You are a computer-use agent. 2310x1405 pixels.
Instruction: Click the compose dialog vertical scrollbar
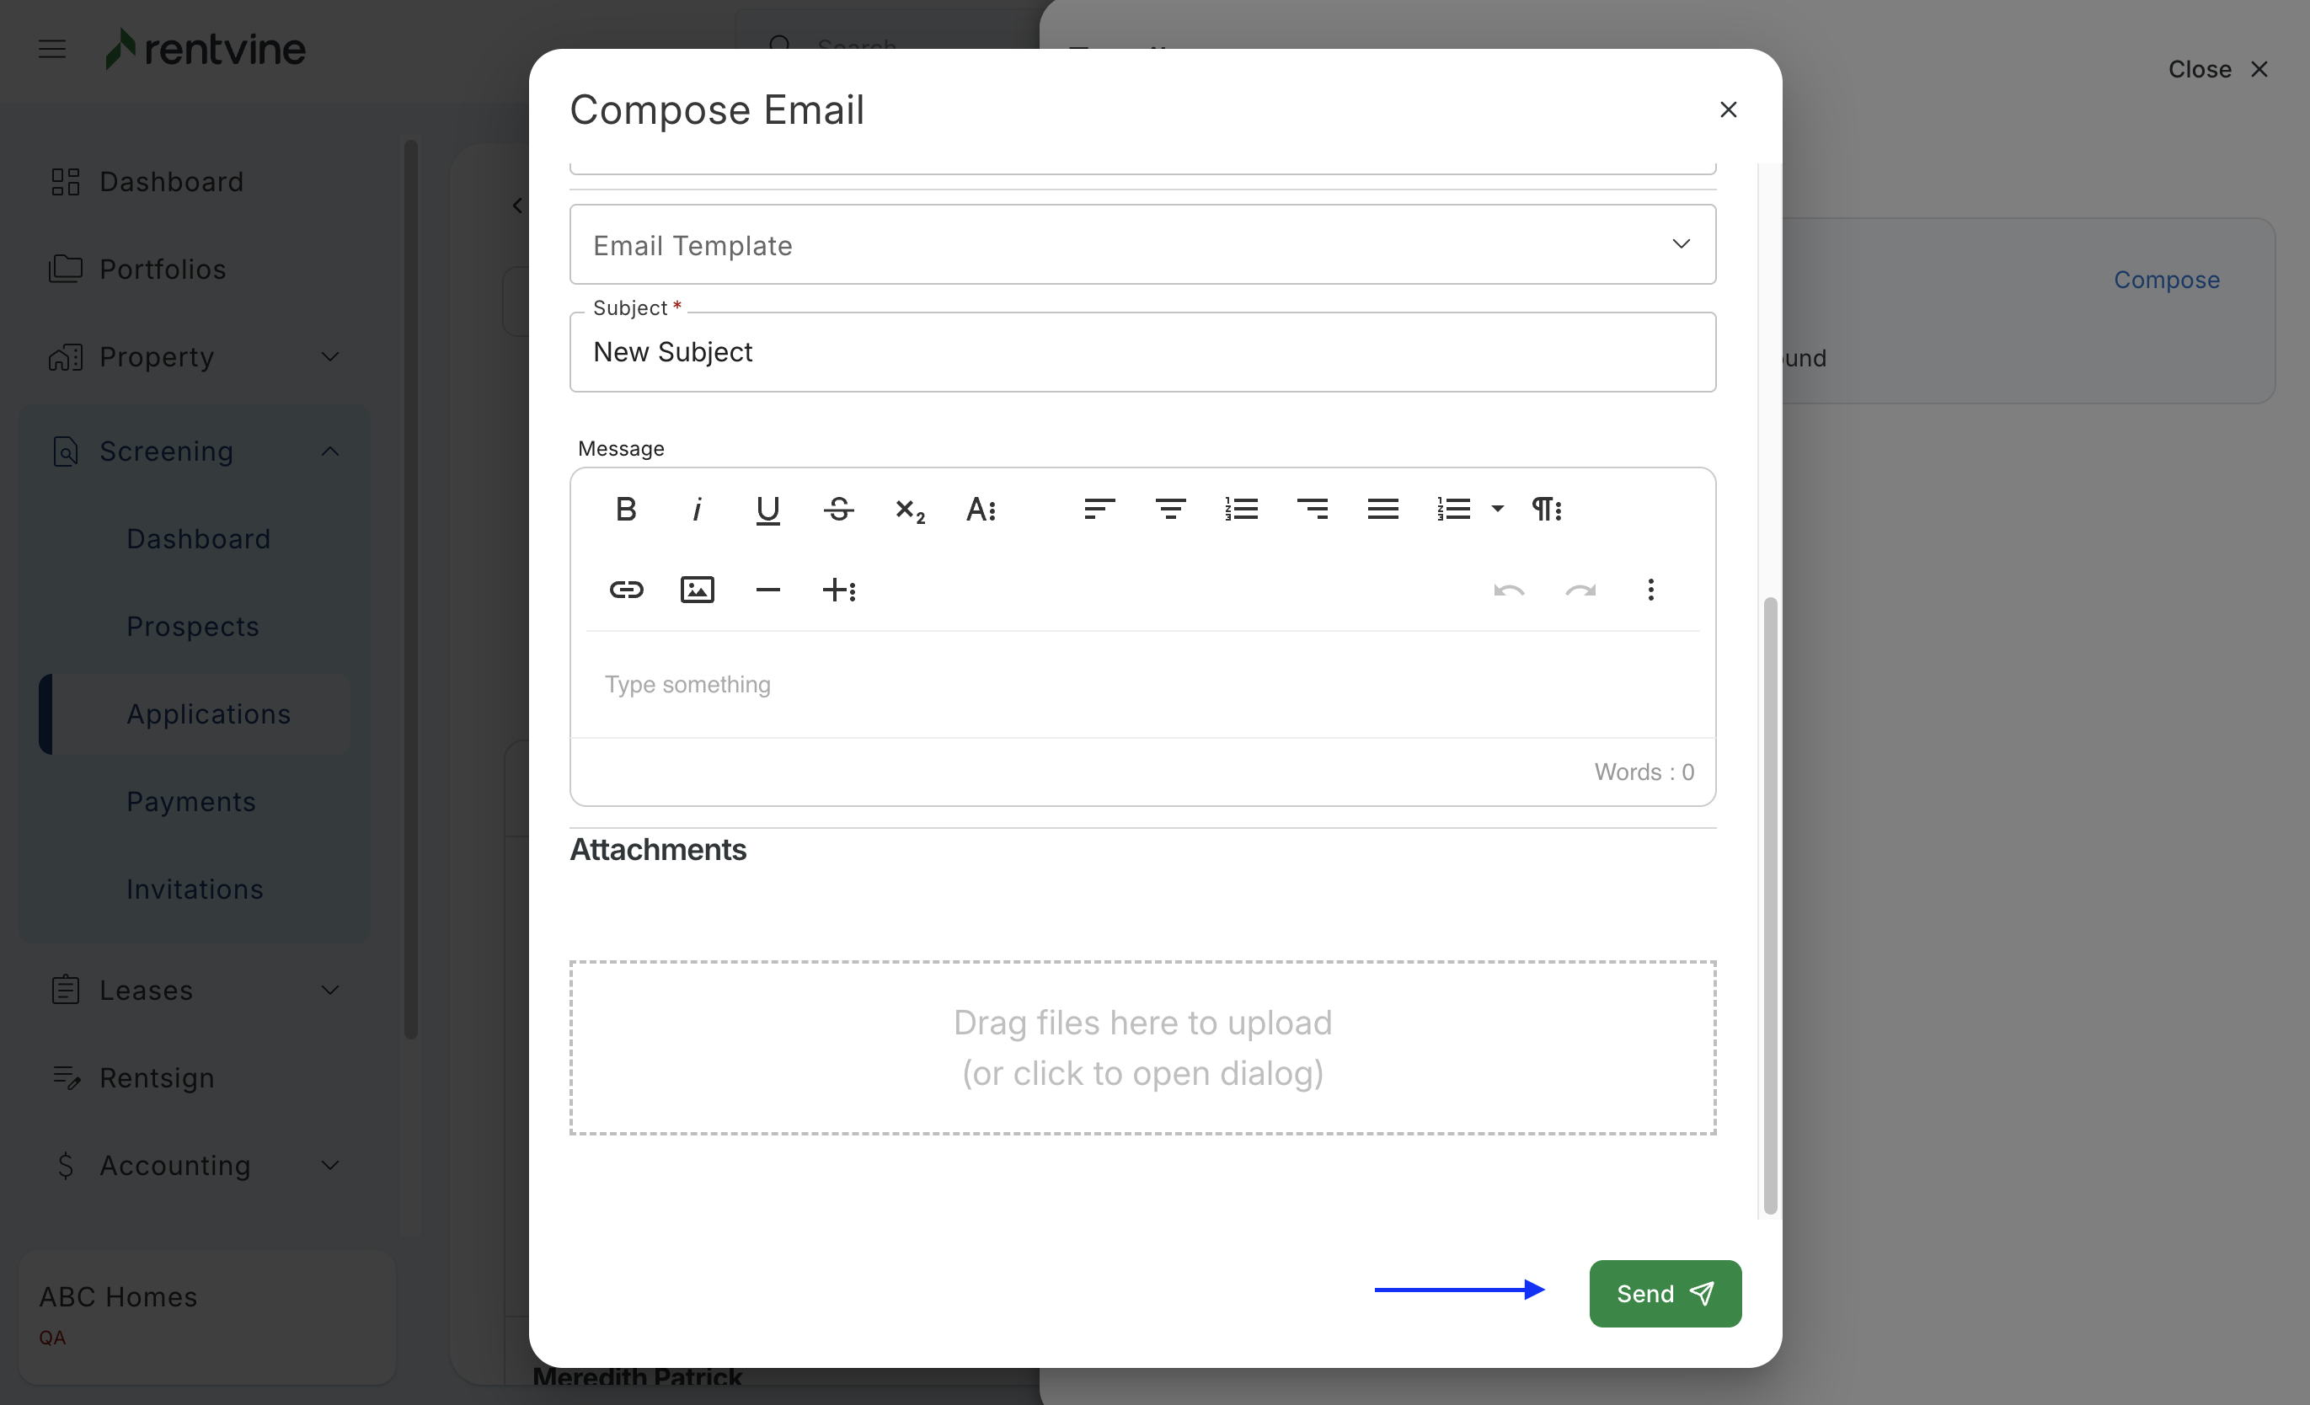click(1769, 905)
